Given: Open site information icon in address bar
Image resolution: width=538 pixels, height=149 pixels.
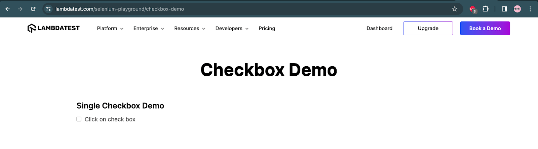Looking at the screenshot, I should 48,9.
